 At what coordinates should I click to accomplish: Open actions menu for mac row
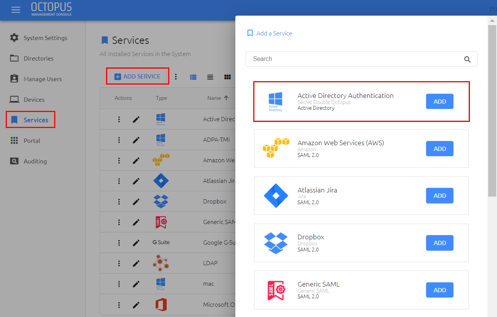click(119, 284)
